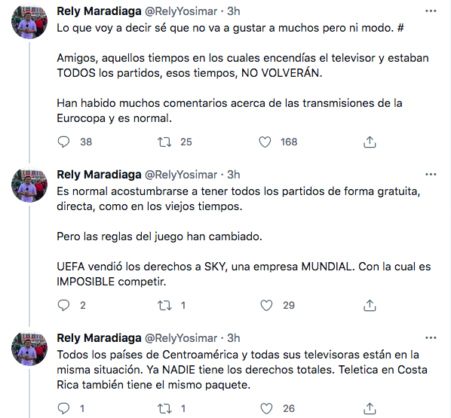Like the tweet with 29 likes
This screenshot has height=418, width=451.
coord(266,305)
